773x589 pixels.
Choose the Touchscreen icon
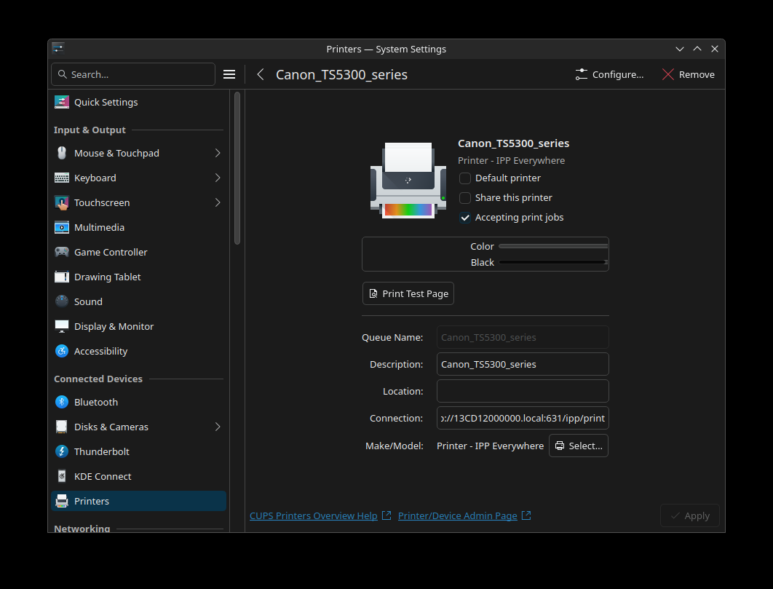tap(62, 202)
